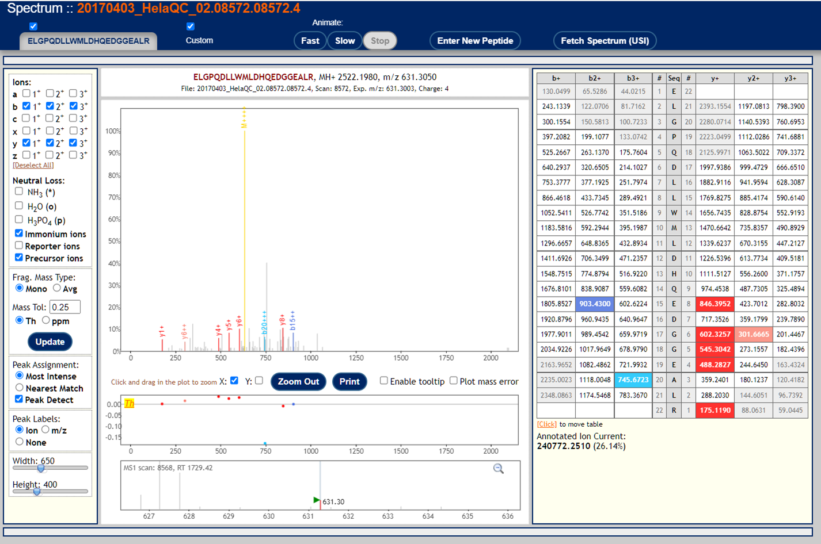Uncheck b ion 2+ checkbox
This screenshot has height=544, width=821.
50,106
